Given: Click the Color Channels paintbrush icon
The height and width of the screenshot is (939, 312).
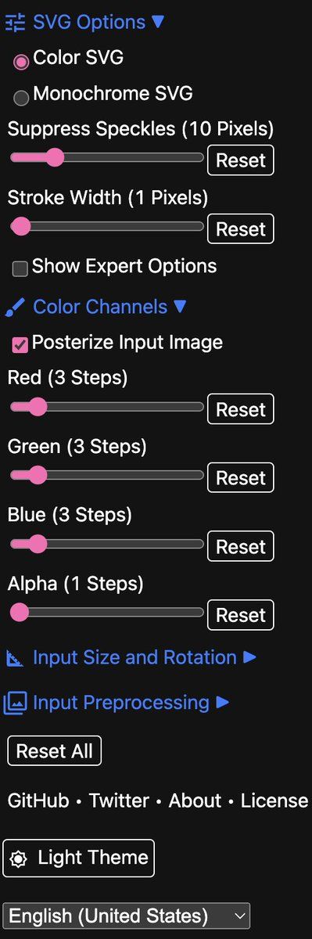Looking at the screenshot, I should point(15,308).
